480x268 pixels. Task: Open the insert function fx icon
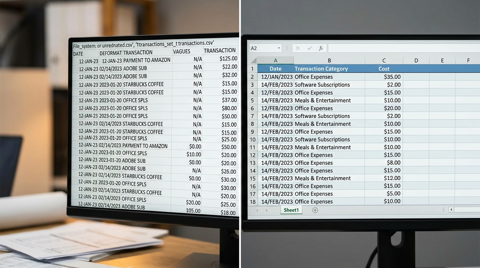pos(321,49)
